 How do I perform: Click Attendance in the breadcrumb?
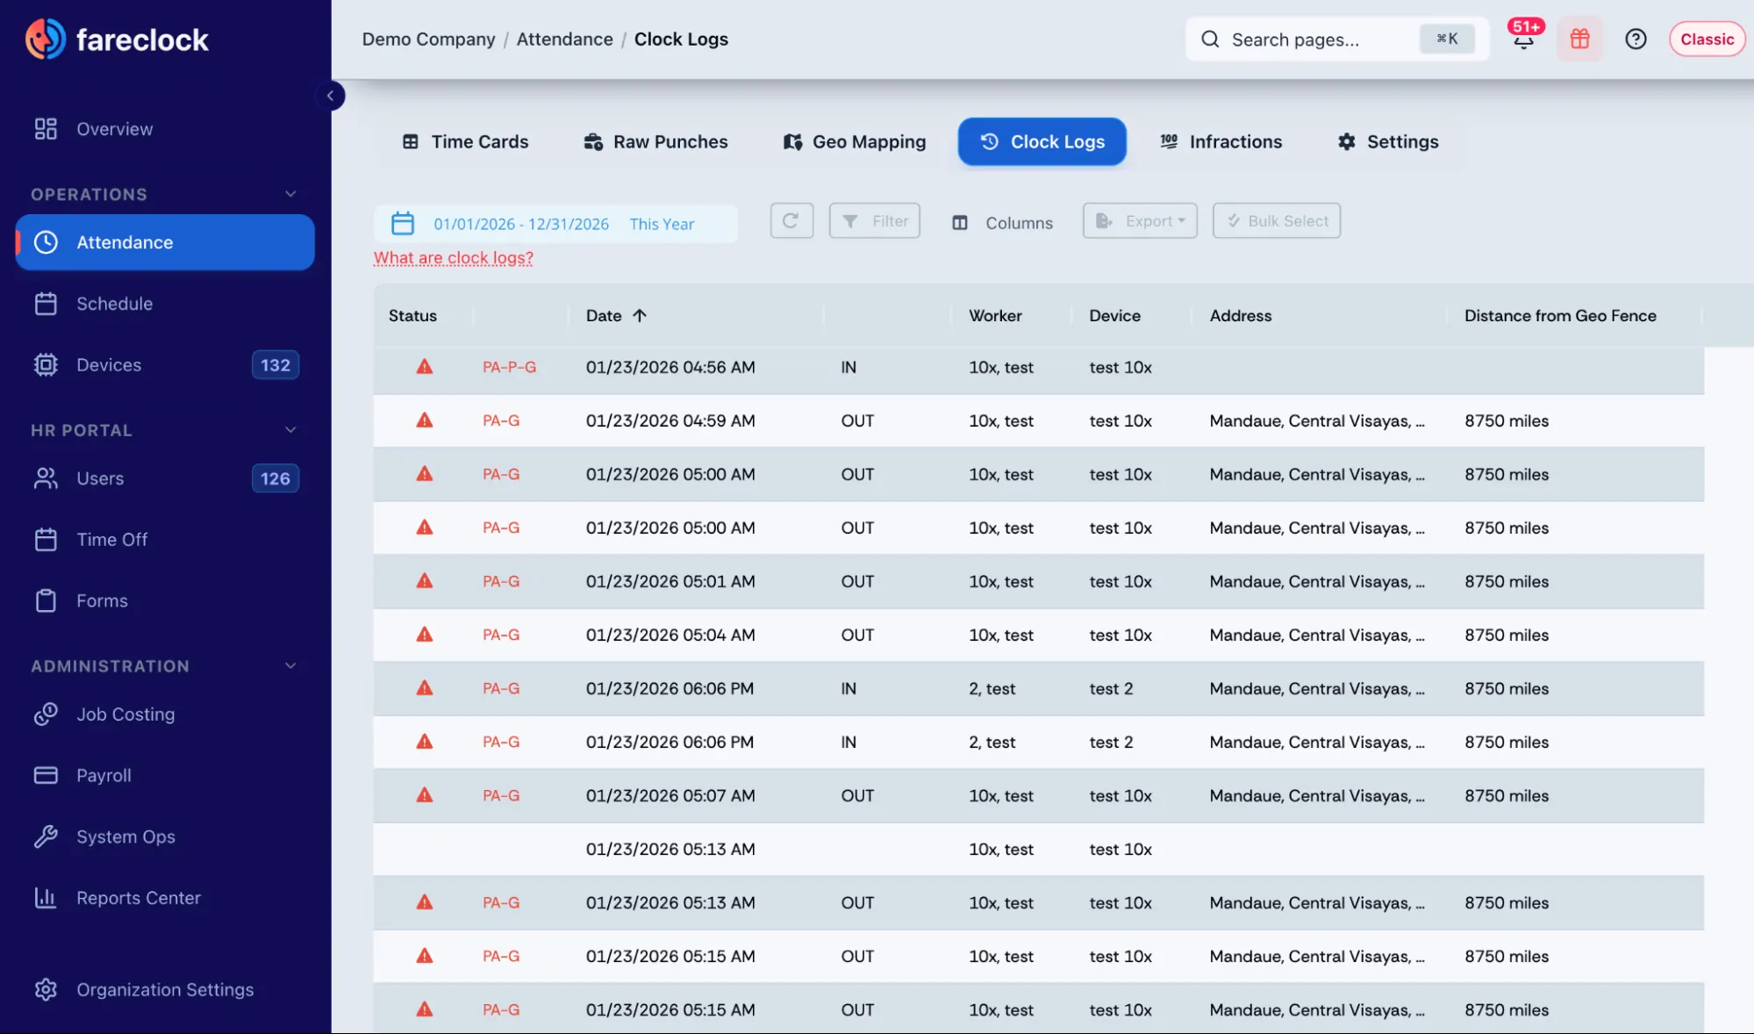(564, 39)
